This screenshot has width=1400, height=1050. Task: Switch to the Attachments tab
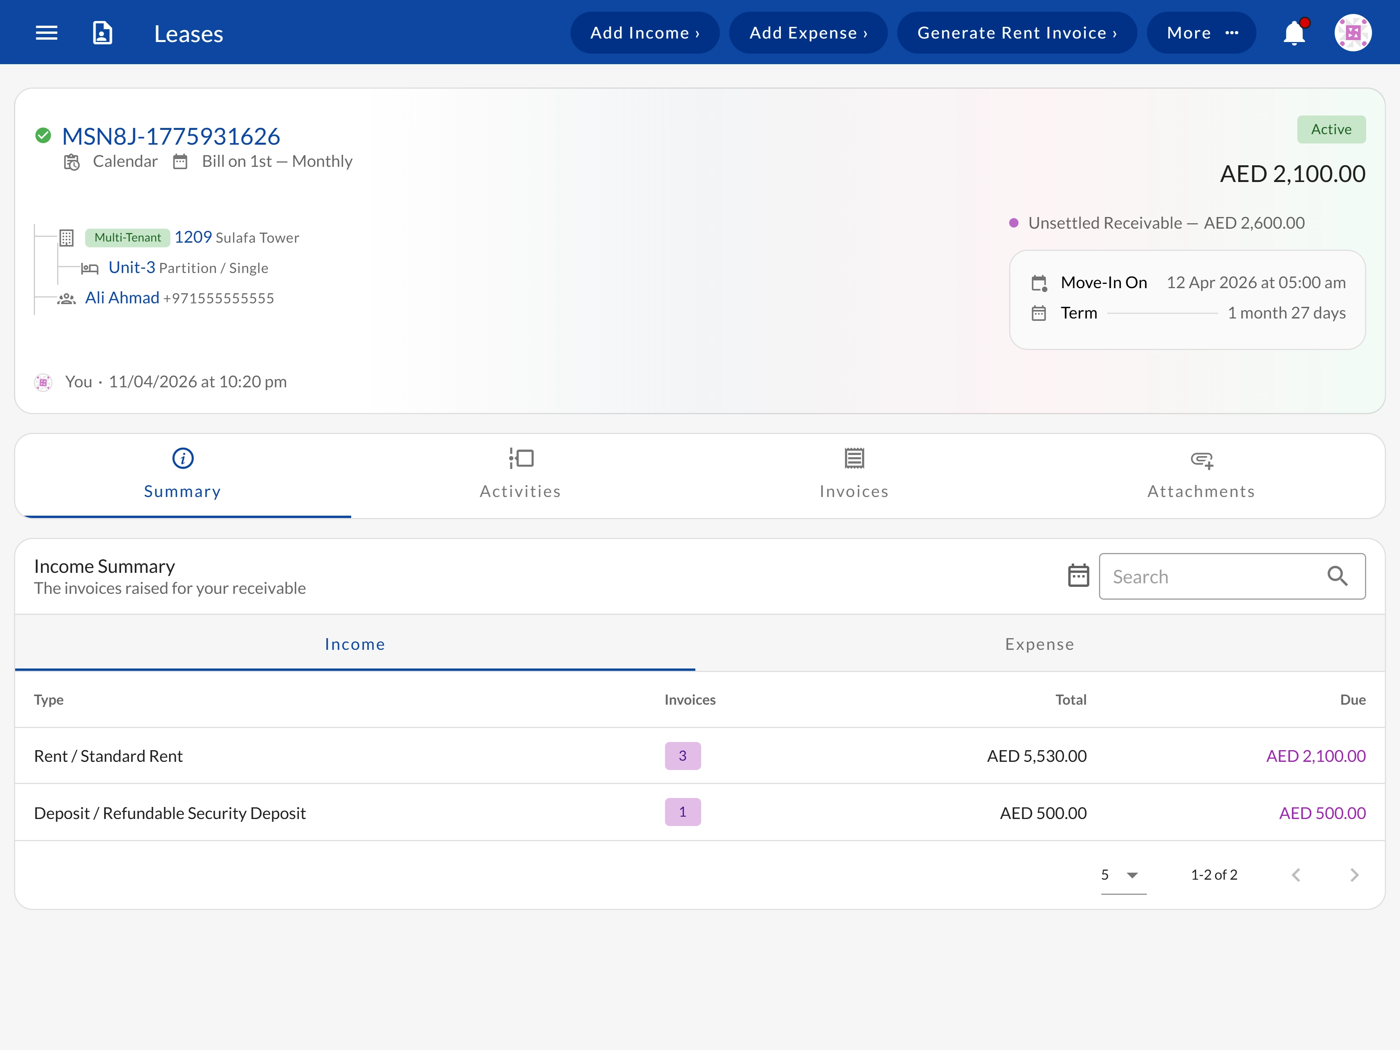[x=1201, y=476]
